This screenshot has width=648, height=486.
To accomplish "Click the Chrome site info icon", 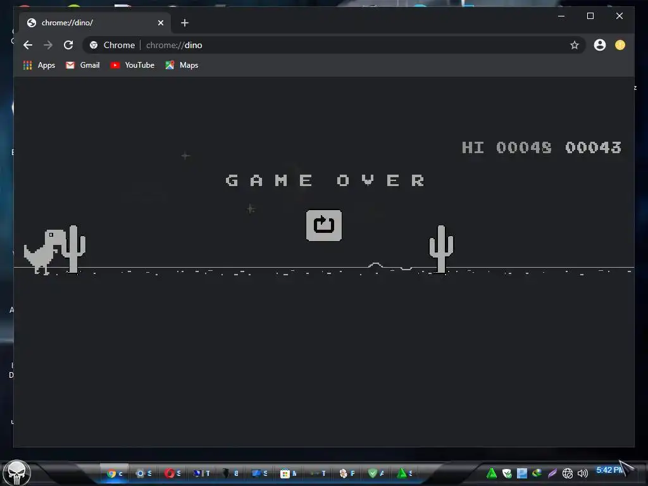I will click(94, 45).
